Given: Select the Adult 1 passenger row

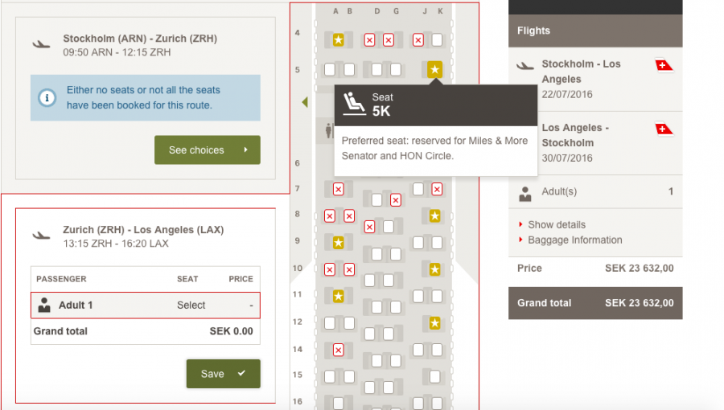Looking at the screenshot, I should click(146, 305).
